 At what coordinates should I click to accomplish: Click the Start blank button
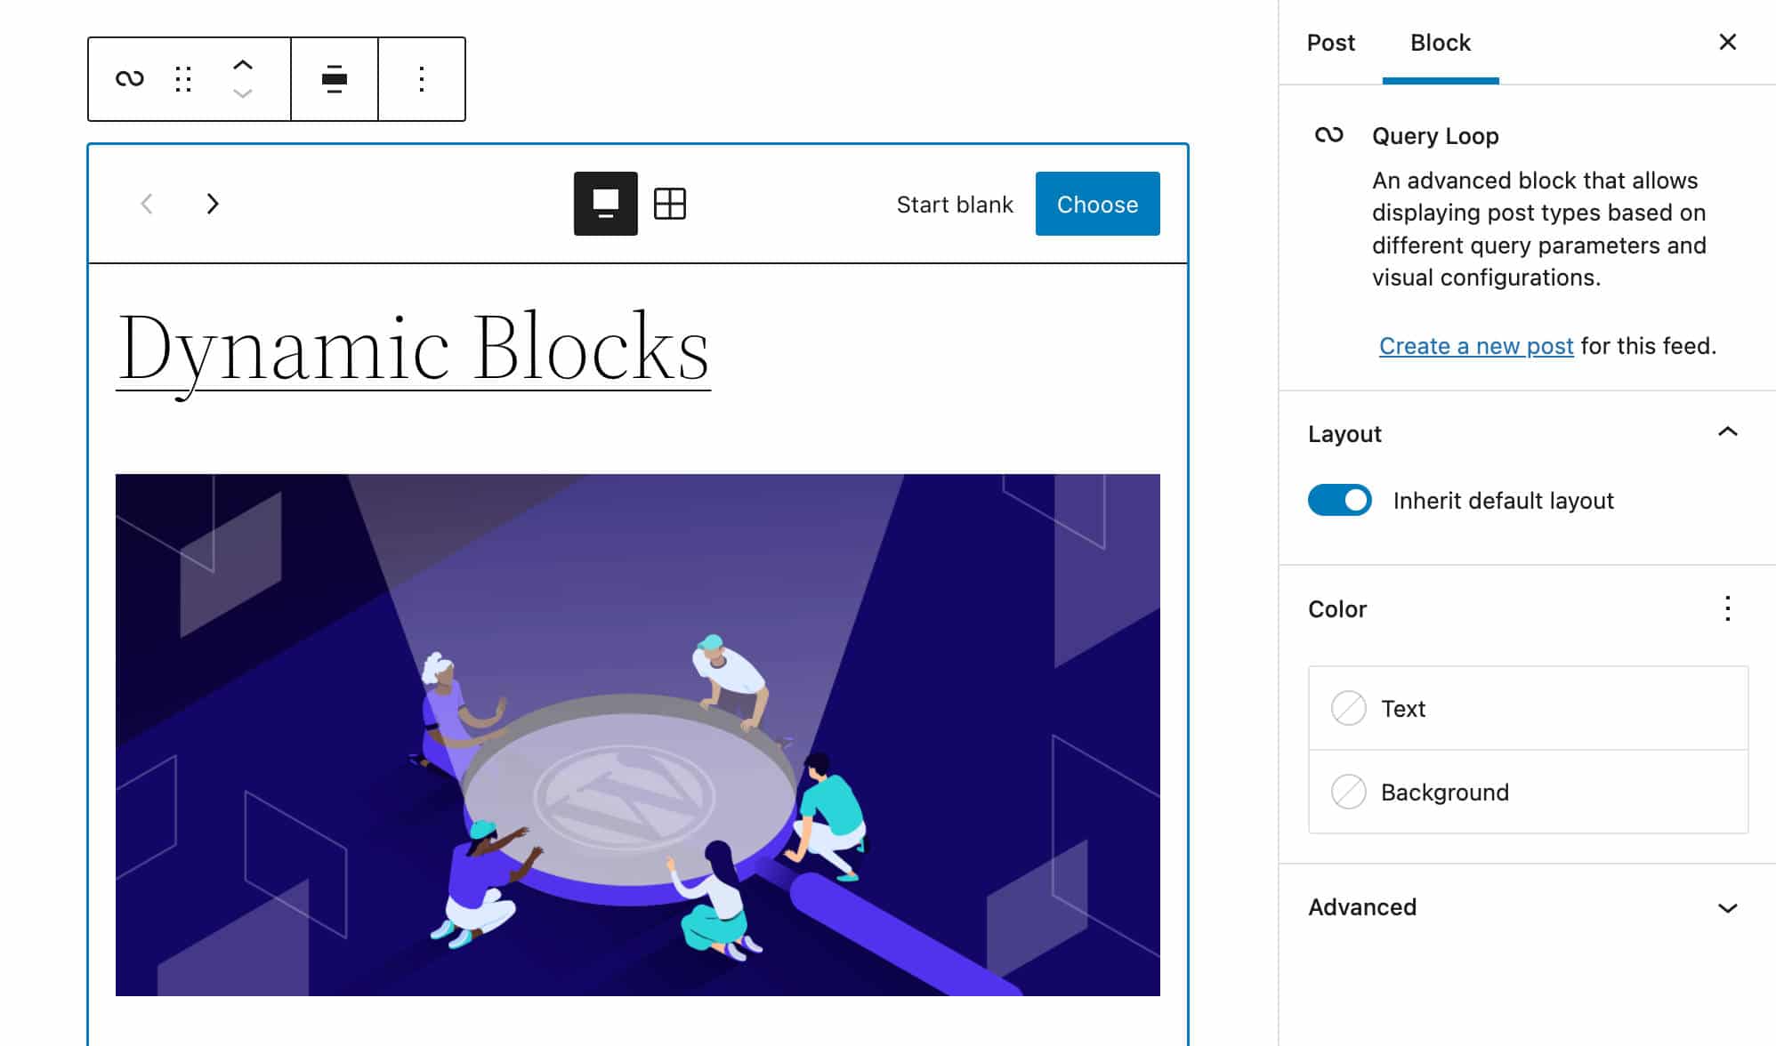point(954,203)
